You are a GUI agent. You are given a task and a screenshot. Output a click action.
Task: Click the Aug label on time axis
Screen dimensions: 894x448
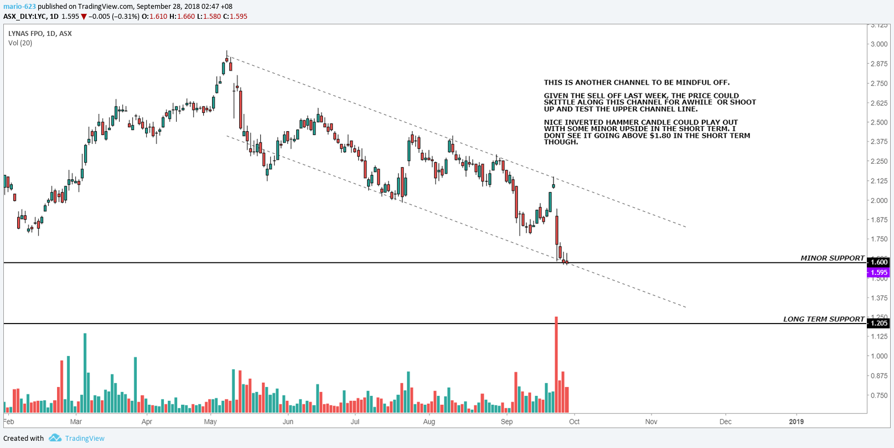click(x=429, y=421)
